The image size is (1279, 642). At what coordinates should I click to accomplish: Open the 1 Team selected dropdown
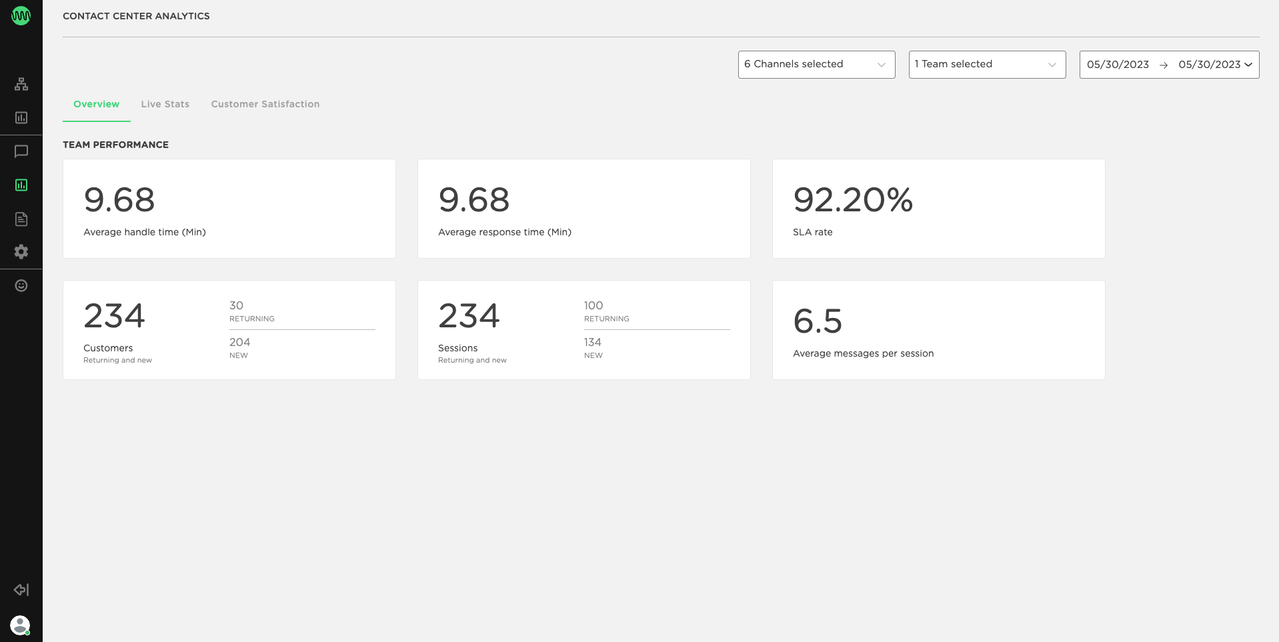[x=987, y=65]
